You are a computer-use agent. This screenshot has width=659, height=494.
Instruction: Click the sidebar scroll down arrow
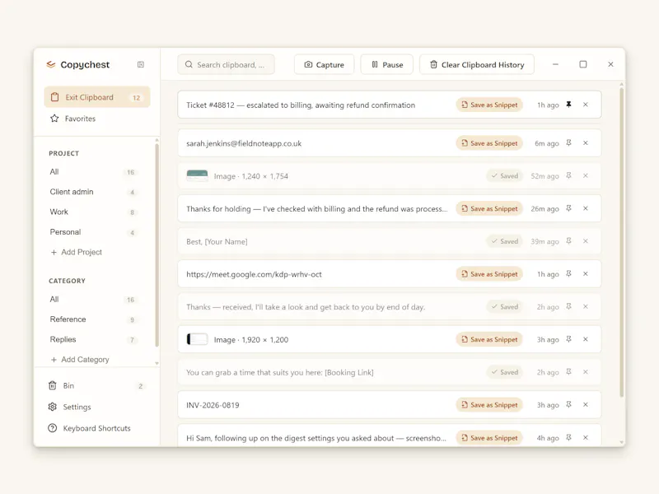point(157,363)
